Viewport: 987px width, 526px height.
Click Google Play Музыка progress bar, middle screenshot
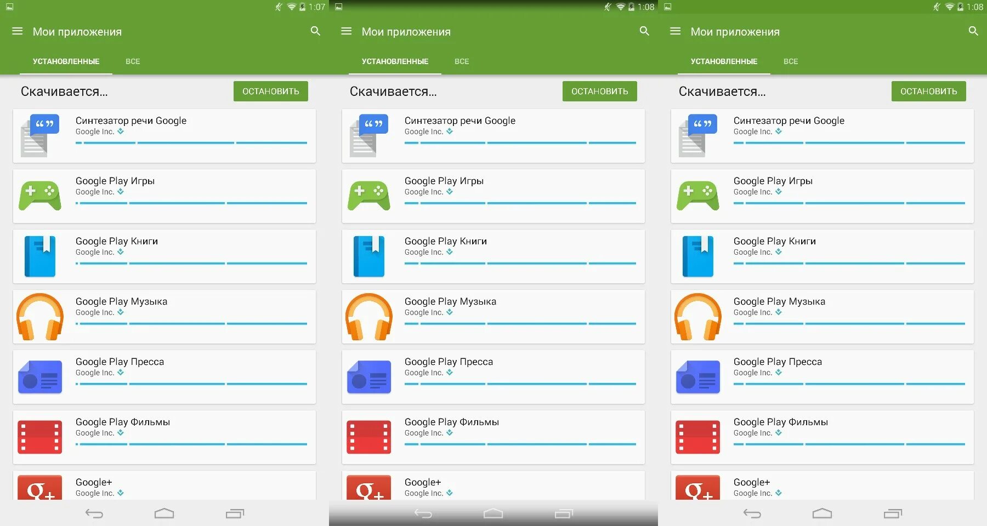[520, 324]
